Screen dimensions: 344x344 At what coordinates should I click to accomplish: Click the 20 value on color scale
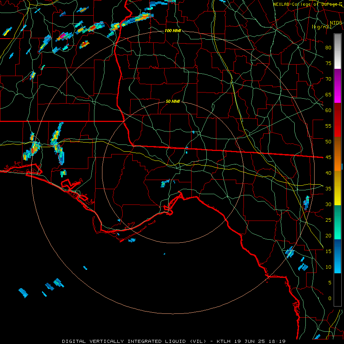click(328, 235)
